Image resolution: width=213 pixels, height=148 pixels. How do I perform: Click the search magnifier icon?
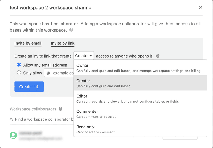[11, 119]
